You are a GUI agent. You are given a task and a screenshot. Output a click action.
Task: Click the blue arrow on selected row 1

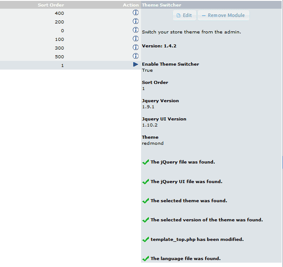[135, 64]
